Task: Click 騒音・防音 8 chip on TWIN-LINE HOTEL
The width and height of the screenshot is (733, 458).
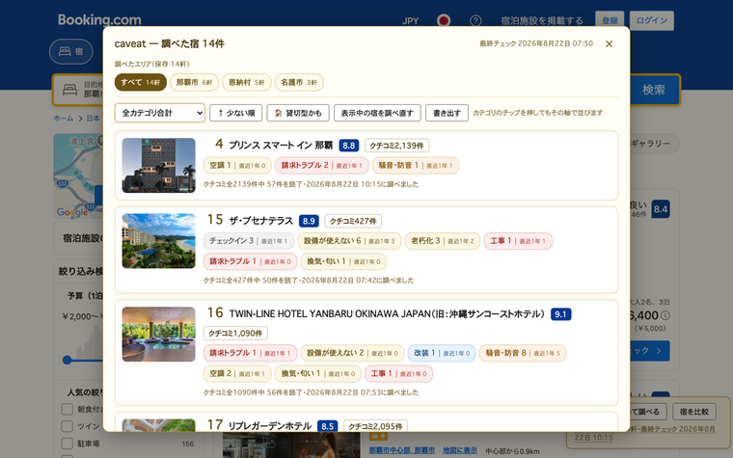Action: 523,353
